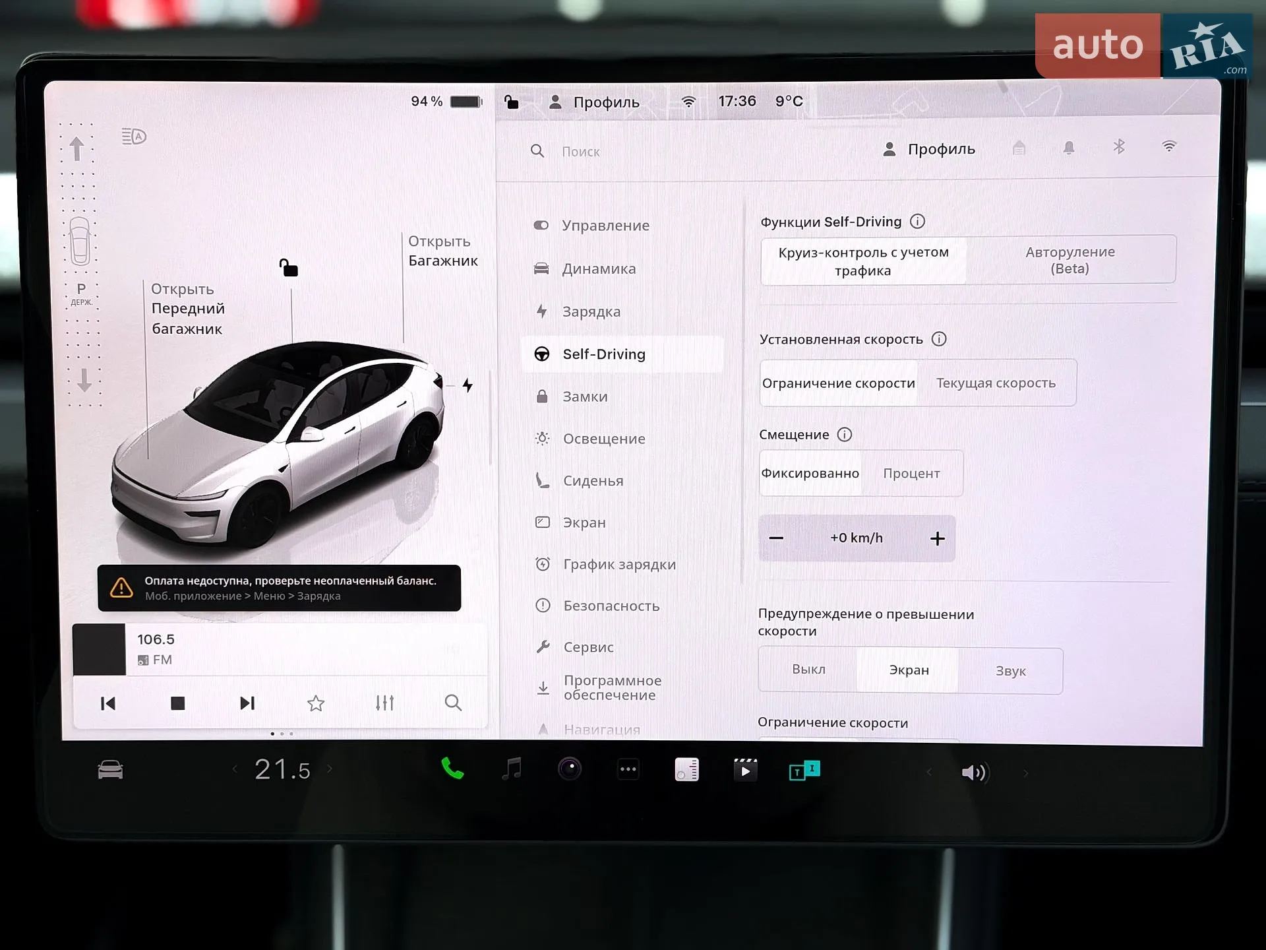Skip to next radio station
This screenshot has width=1266, height=950.
[x=247, y=703]
